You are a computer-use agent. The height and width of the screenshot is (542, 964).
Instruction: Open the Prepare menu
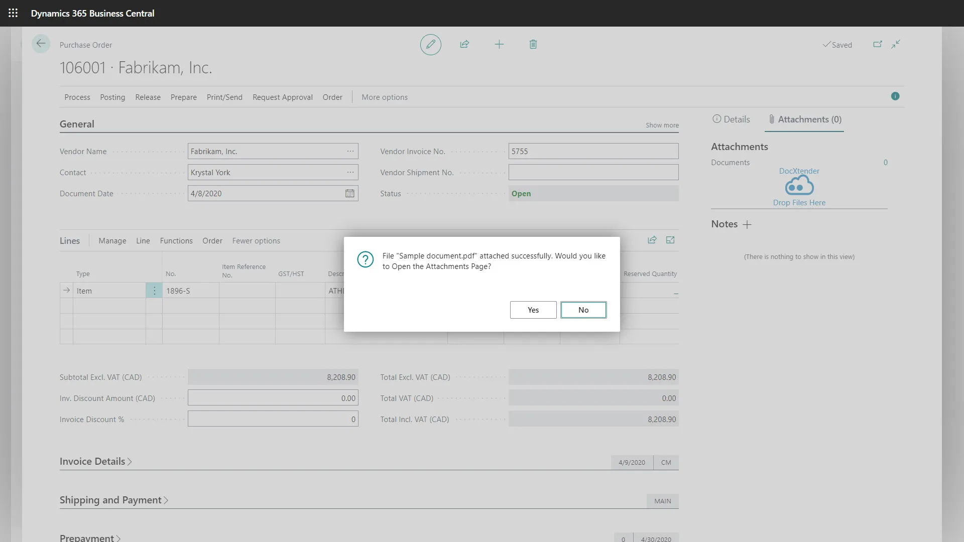click(x=183, y=97)
